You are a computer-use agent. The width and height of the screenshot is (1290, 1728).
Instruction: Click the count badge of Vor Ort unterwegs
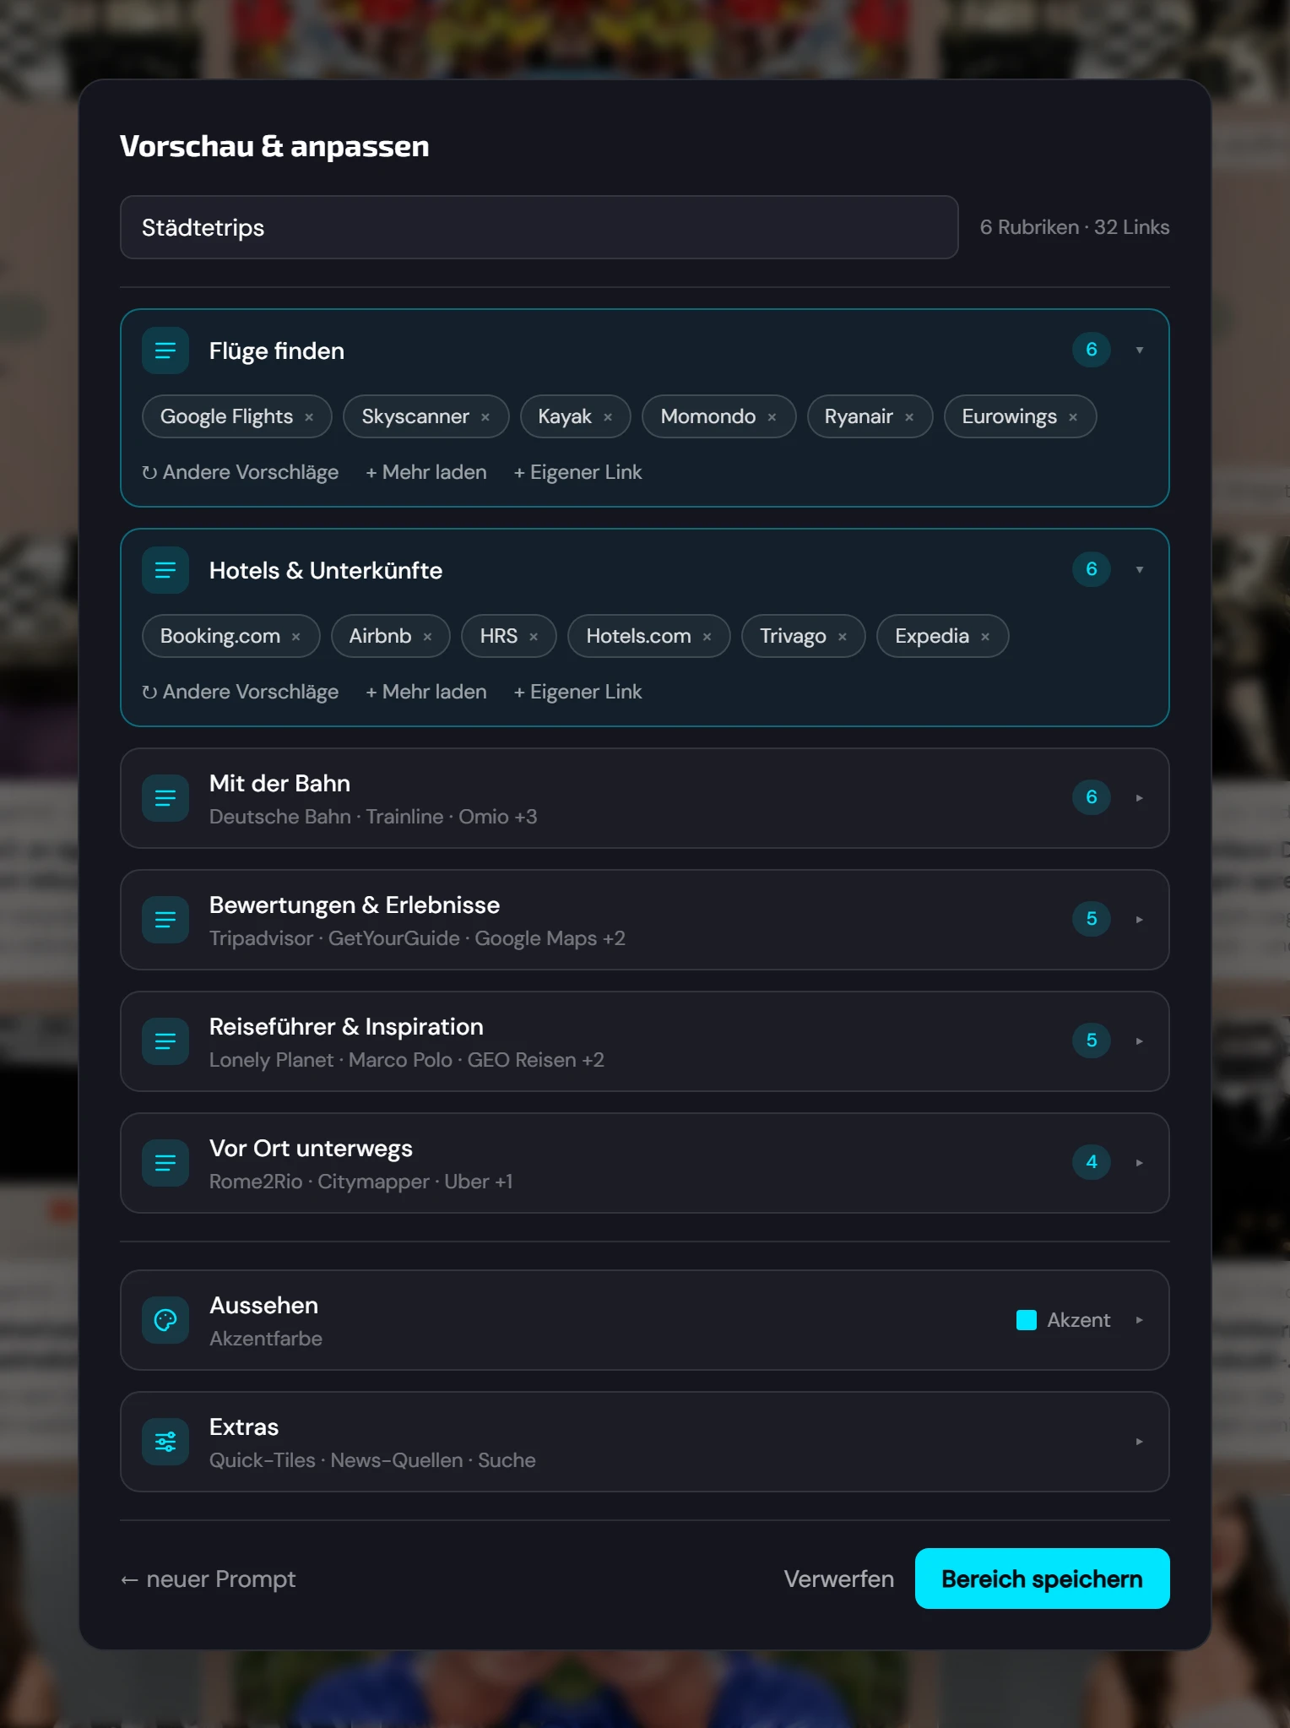pyautogui.click(x=1092, y=1162)
